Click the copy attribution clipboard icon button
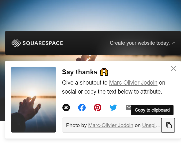 (168, 125)
